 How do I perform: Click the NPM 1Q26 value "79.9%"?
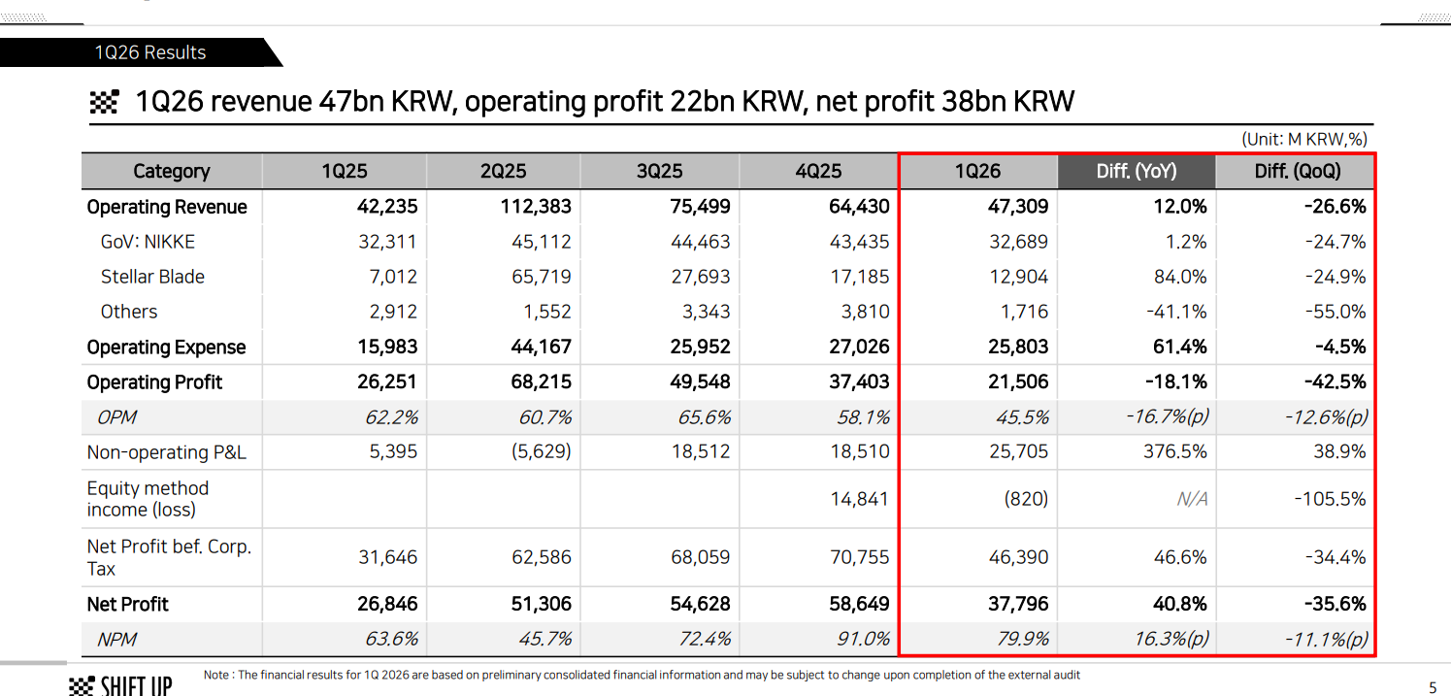click(x=1022, y=640)
